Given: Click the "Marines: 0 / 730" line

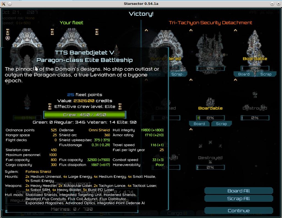Looking at the screenshot, I should point(72,209).
